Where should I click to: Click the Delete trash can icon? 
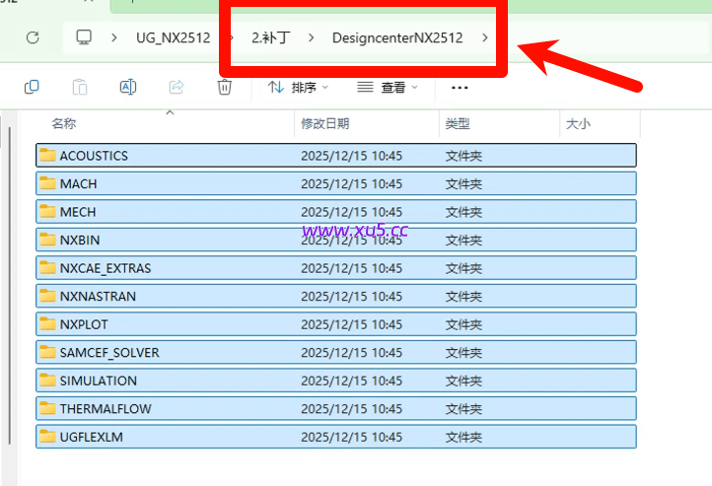pyautogui.click(x=224, y=87)
